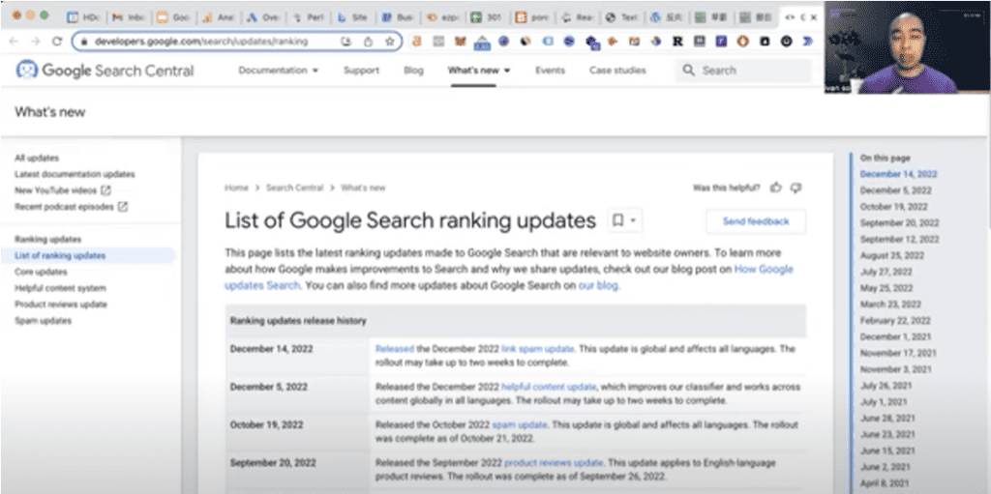This screenshot has height=494, width=991.
Task: Select All updates in the sidebar
Action: coord(37,158)
